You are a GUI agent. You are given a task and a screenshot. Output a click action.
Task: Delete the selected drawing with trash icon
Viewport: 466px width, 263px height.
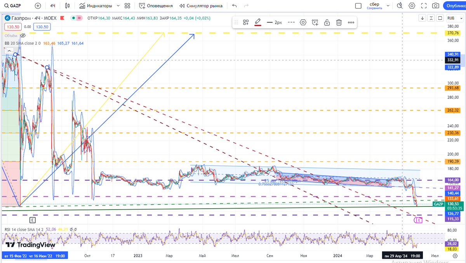(x=339, y=22)
